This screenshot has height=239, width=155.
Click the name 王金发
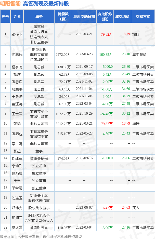pyautogui.click(x=17, y=114)
